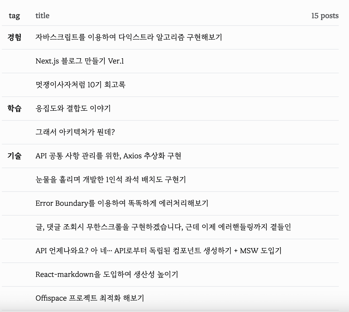Open the last post under the 경험 tag
Image resolution: width=349 pixels, height=312 pixels.
pyautogui.click(x=80, y=85)
